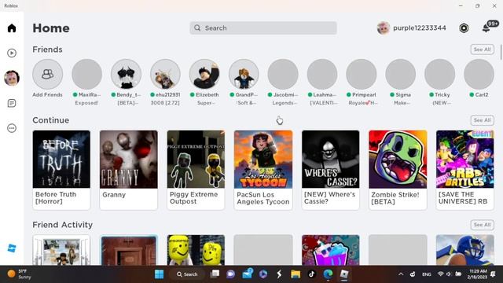Open Microsoft Edge in the taskbar
The height and width of the screenshot is (283, 503).
click(x=328, y=274)
